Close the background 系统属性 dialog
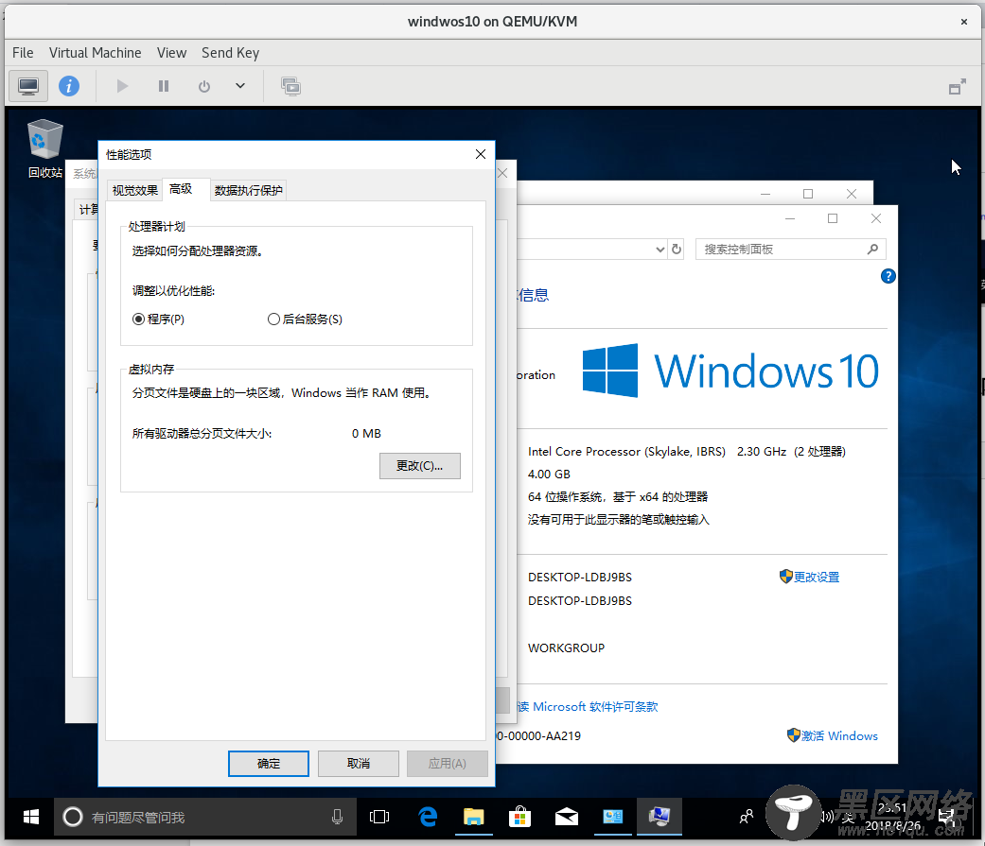This screenshot has height=846, width=985. point(502,173)
